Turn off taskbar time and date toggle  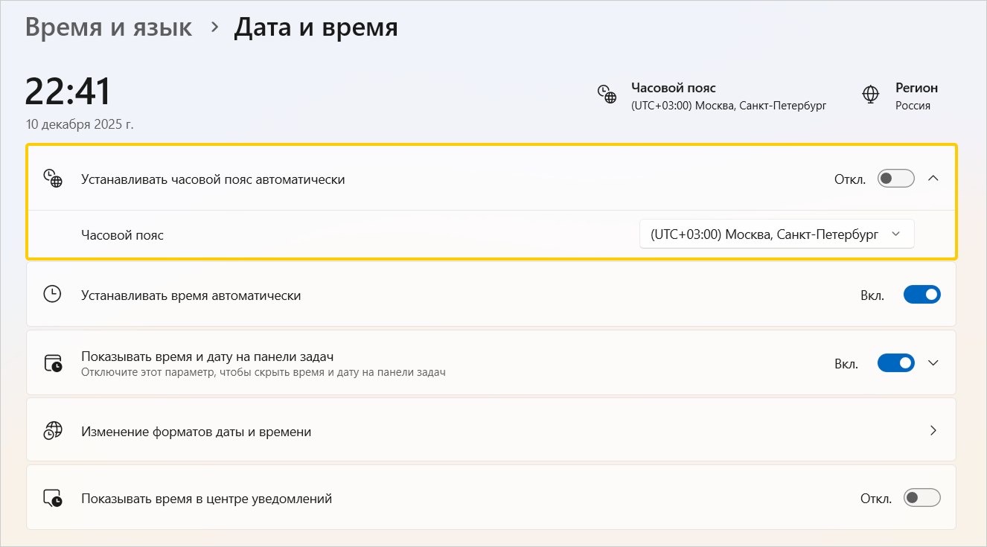895,363
